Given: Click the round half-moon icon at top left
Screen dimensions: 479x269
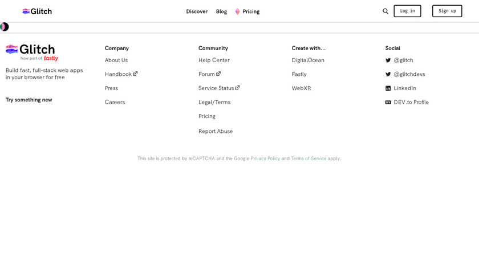Looking at the screenshot, I should (x=4, y=27).
